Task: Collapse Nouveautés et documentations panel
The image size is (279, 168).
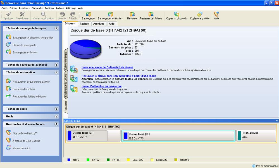Action: click(56, 124)
